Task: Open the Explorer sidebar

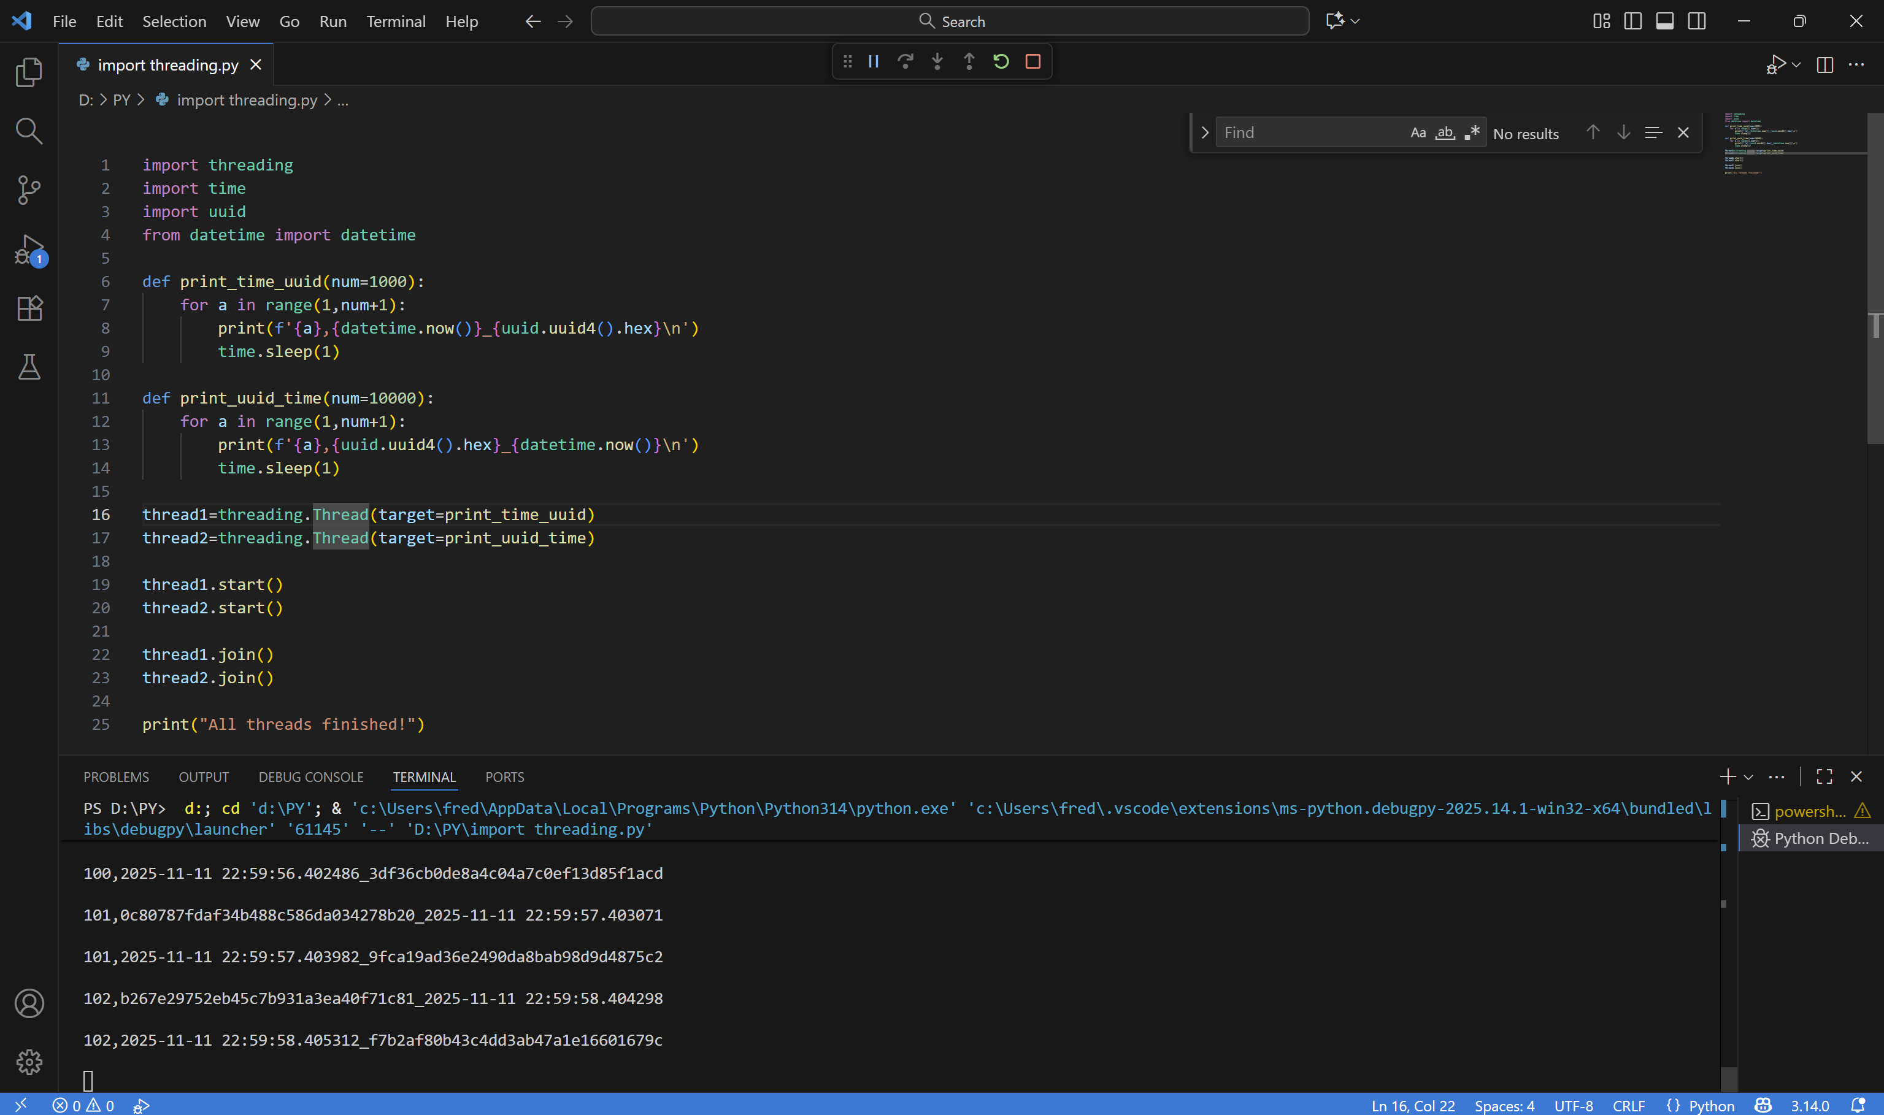Action: pyautogui.click(x=29, y=71)
